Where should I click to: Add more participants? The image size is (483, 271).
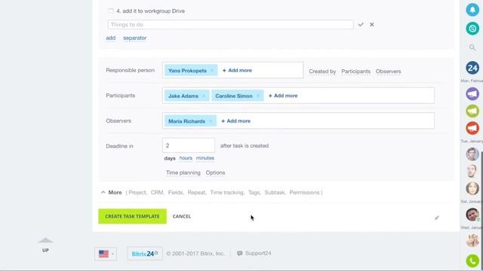[283, 96]
